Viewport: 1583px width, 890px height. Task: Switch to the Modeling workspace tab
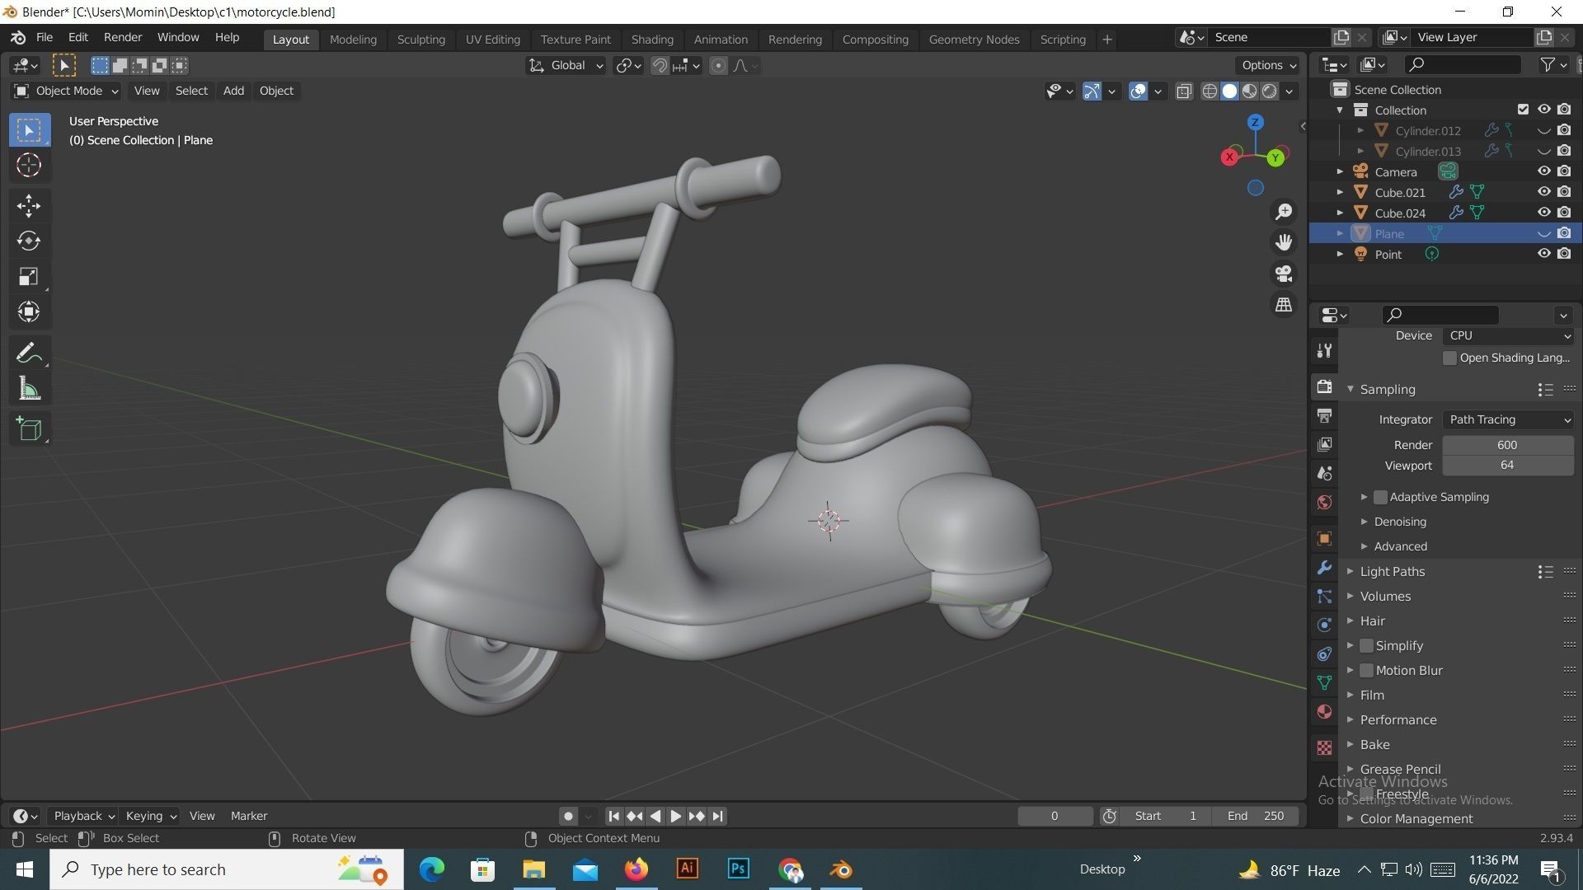pyautogui.click(x=353, y=40)
